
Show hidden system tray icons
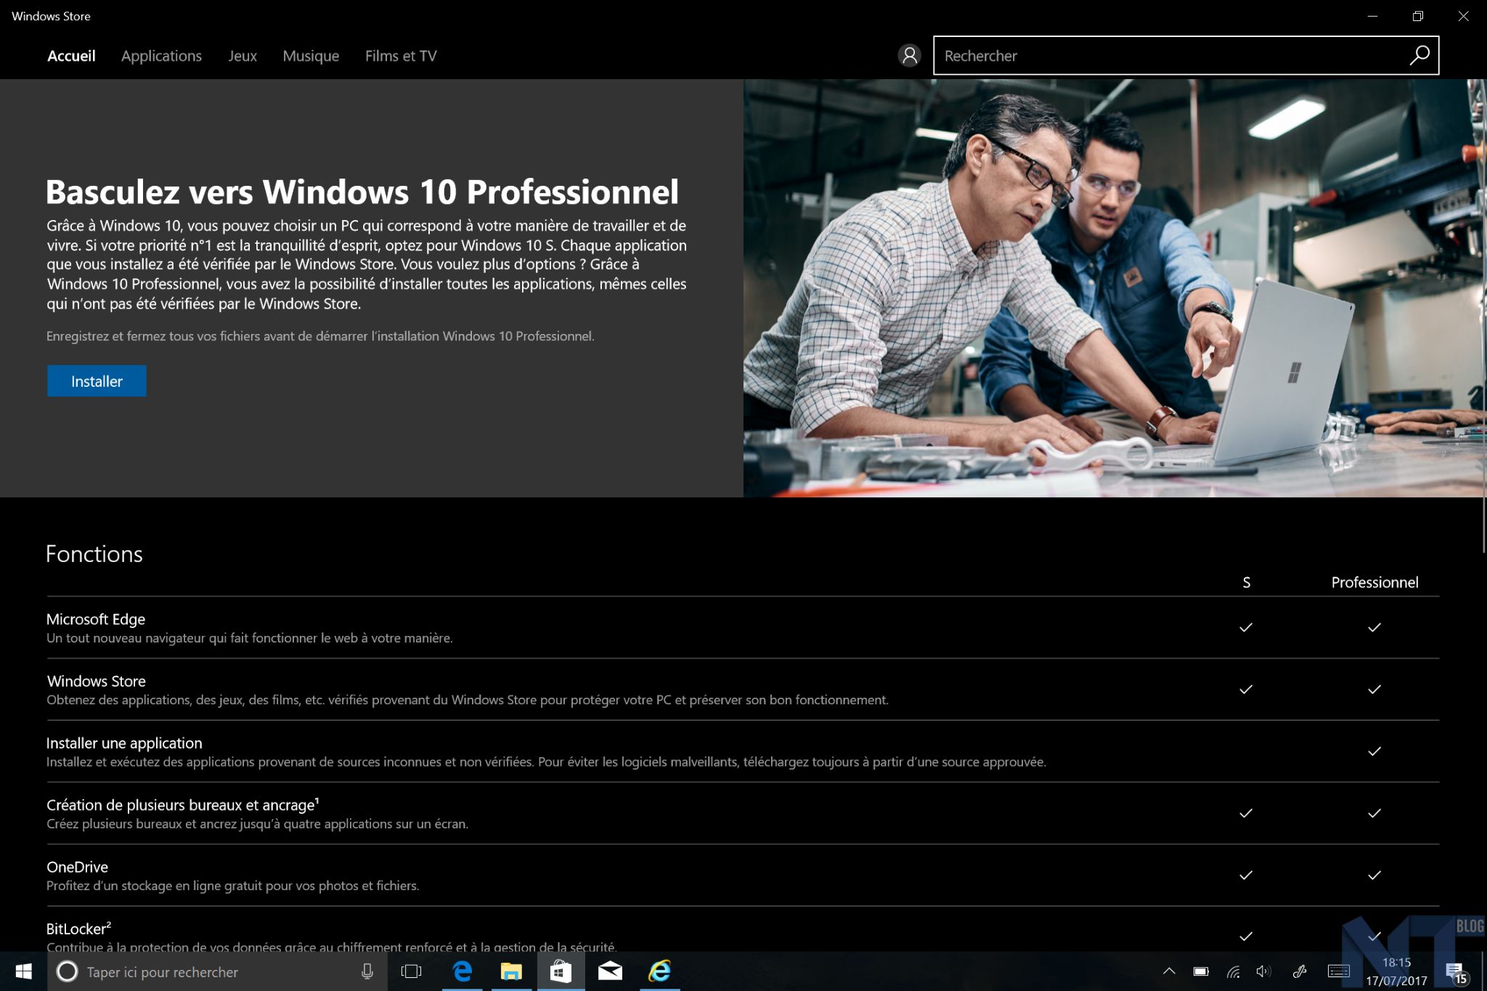click(x=1169, y=971)
